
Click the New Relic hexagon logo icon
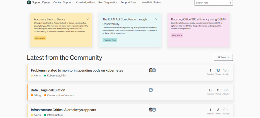pos(29,3)
